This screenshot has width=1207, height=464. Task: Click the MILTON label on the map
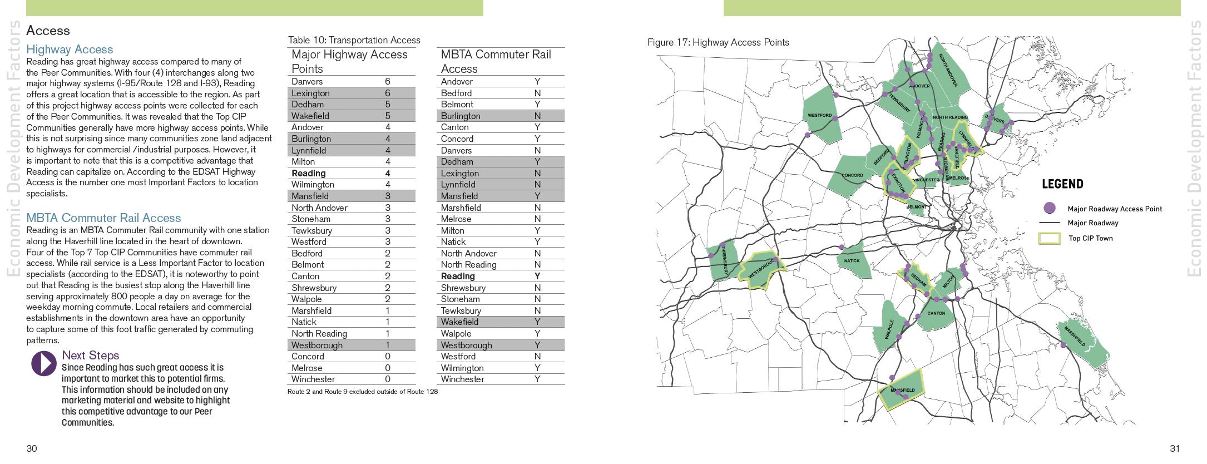coord(949,281)
